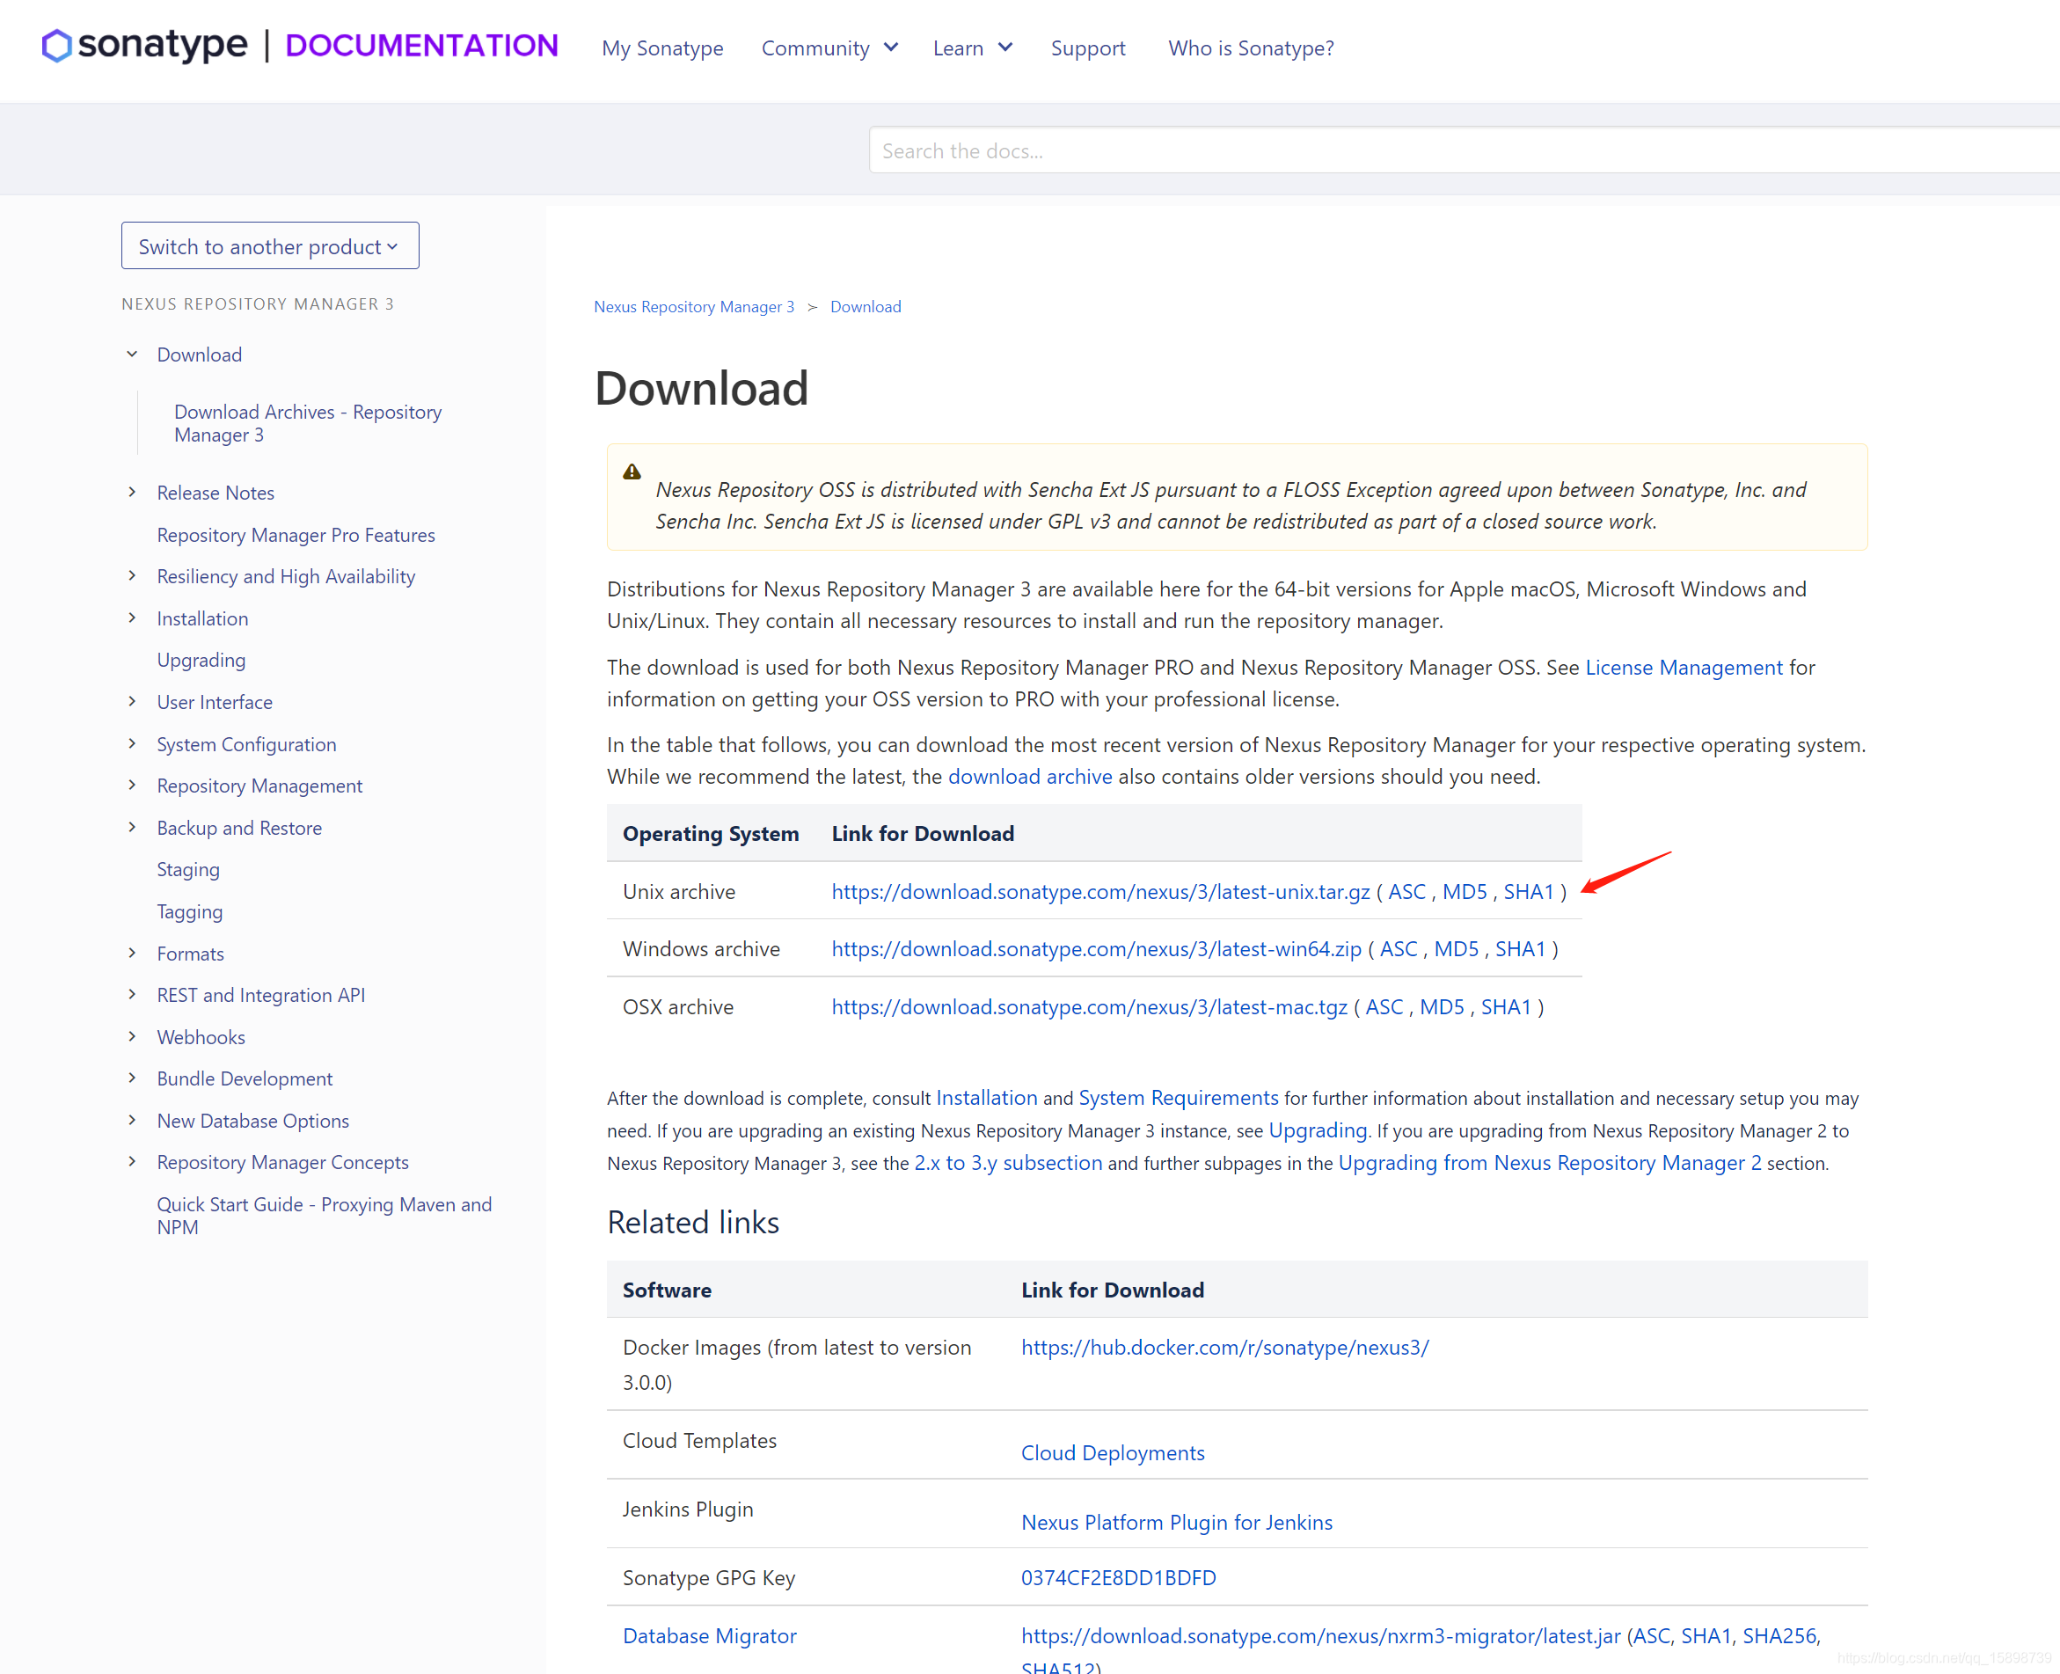Expand the Bundle Development chevron
This screenshot has width=2060, height=1674.
pos(132,1078)
